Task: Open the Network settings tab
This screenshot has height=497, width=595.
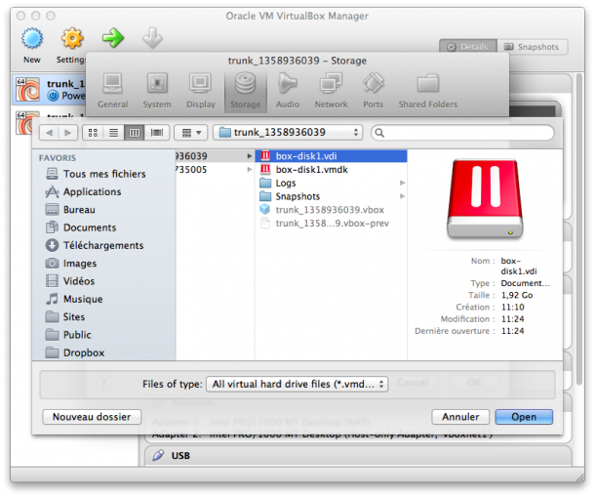Action: 331,91
